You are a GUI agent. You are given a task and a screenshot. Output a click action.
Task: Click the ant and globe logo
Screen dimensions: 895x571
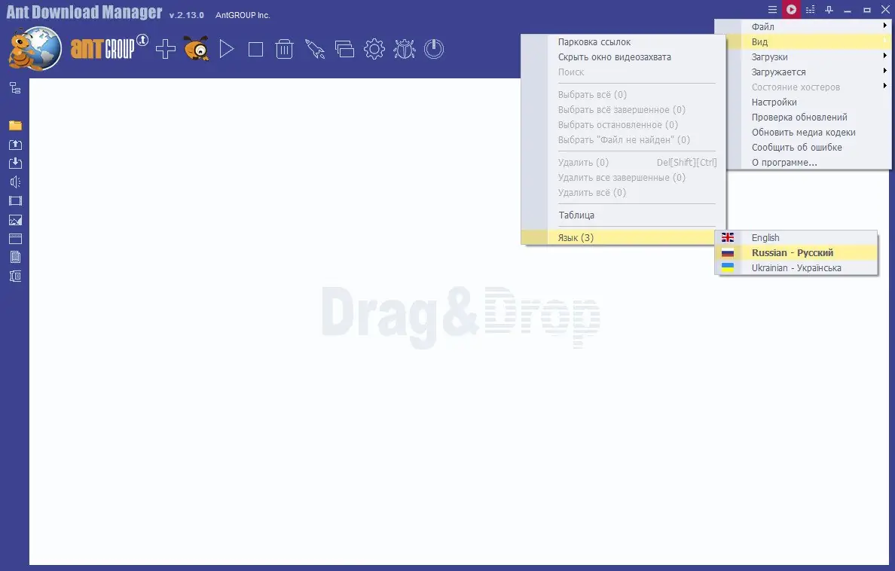click(x=35, y=48)
